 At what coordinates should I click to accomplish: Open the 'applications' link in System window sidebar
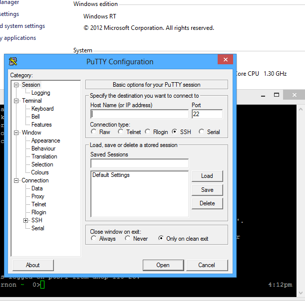pyautogui.click(x=18, y=38)
